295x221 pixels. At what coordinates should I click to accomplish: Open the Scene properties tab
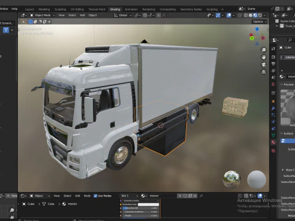273,77
